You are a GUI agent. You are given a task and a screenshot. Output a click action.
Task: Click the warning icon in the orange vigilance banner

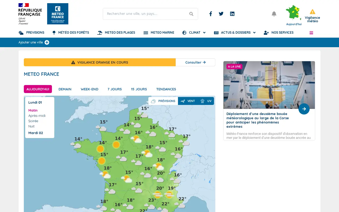(x=73, y=63)
